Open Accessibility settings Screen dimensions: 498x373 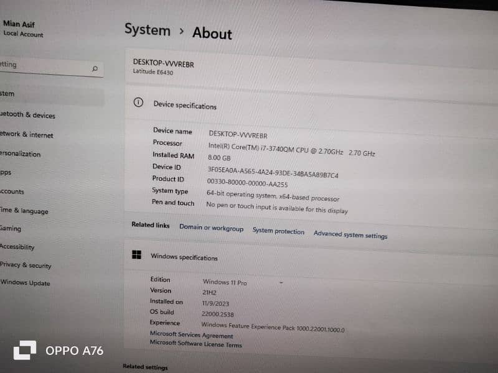click(x=17, y=247)
